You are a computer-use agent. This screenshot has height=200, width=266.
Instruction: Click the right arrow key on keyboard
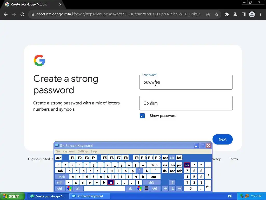coord(179,189)
